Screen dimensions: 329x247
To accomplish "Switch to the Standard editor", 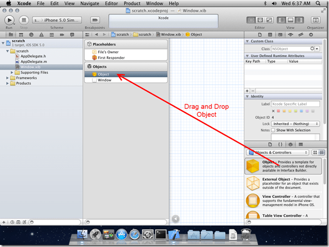I will [x=251, y=20].
